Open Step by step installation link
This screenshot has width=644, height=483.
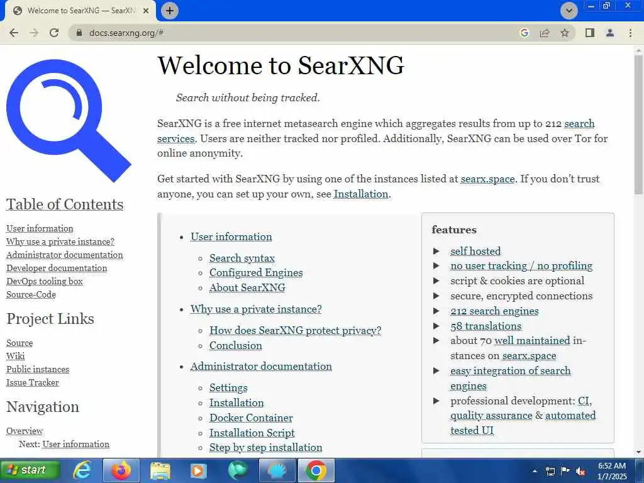(266, 447)
